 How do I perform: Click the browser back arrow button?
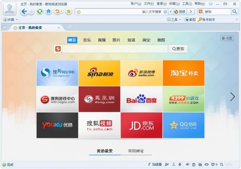click(24, 12)
